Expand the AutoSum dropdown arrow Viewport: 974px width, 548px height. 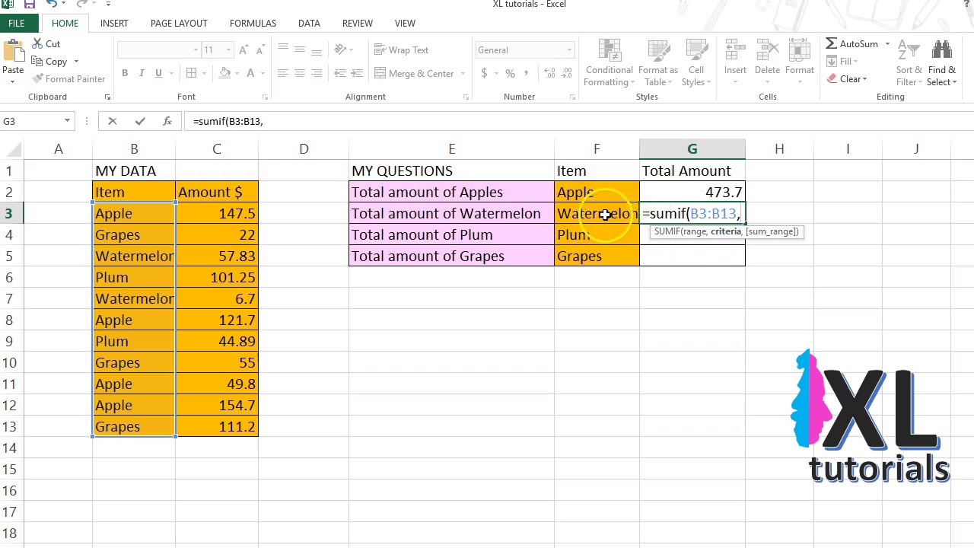887,44
